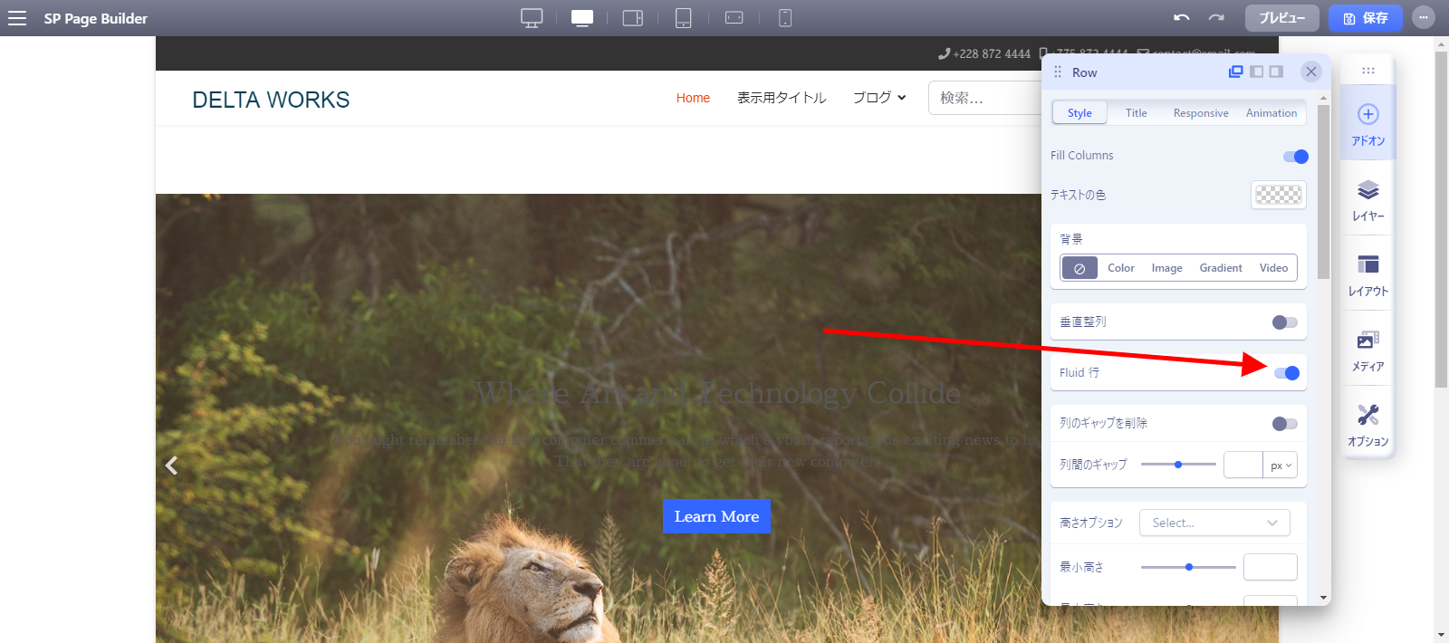Open the テキストの色 color swatch
The width and height of the screenshot is (1449, 643).
click(1278, 195)
